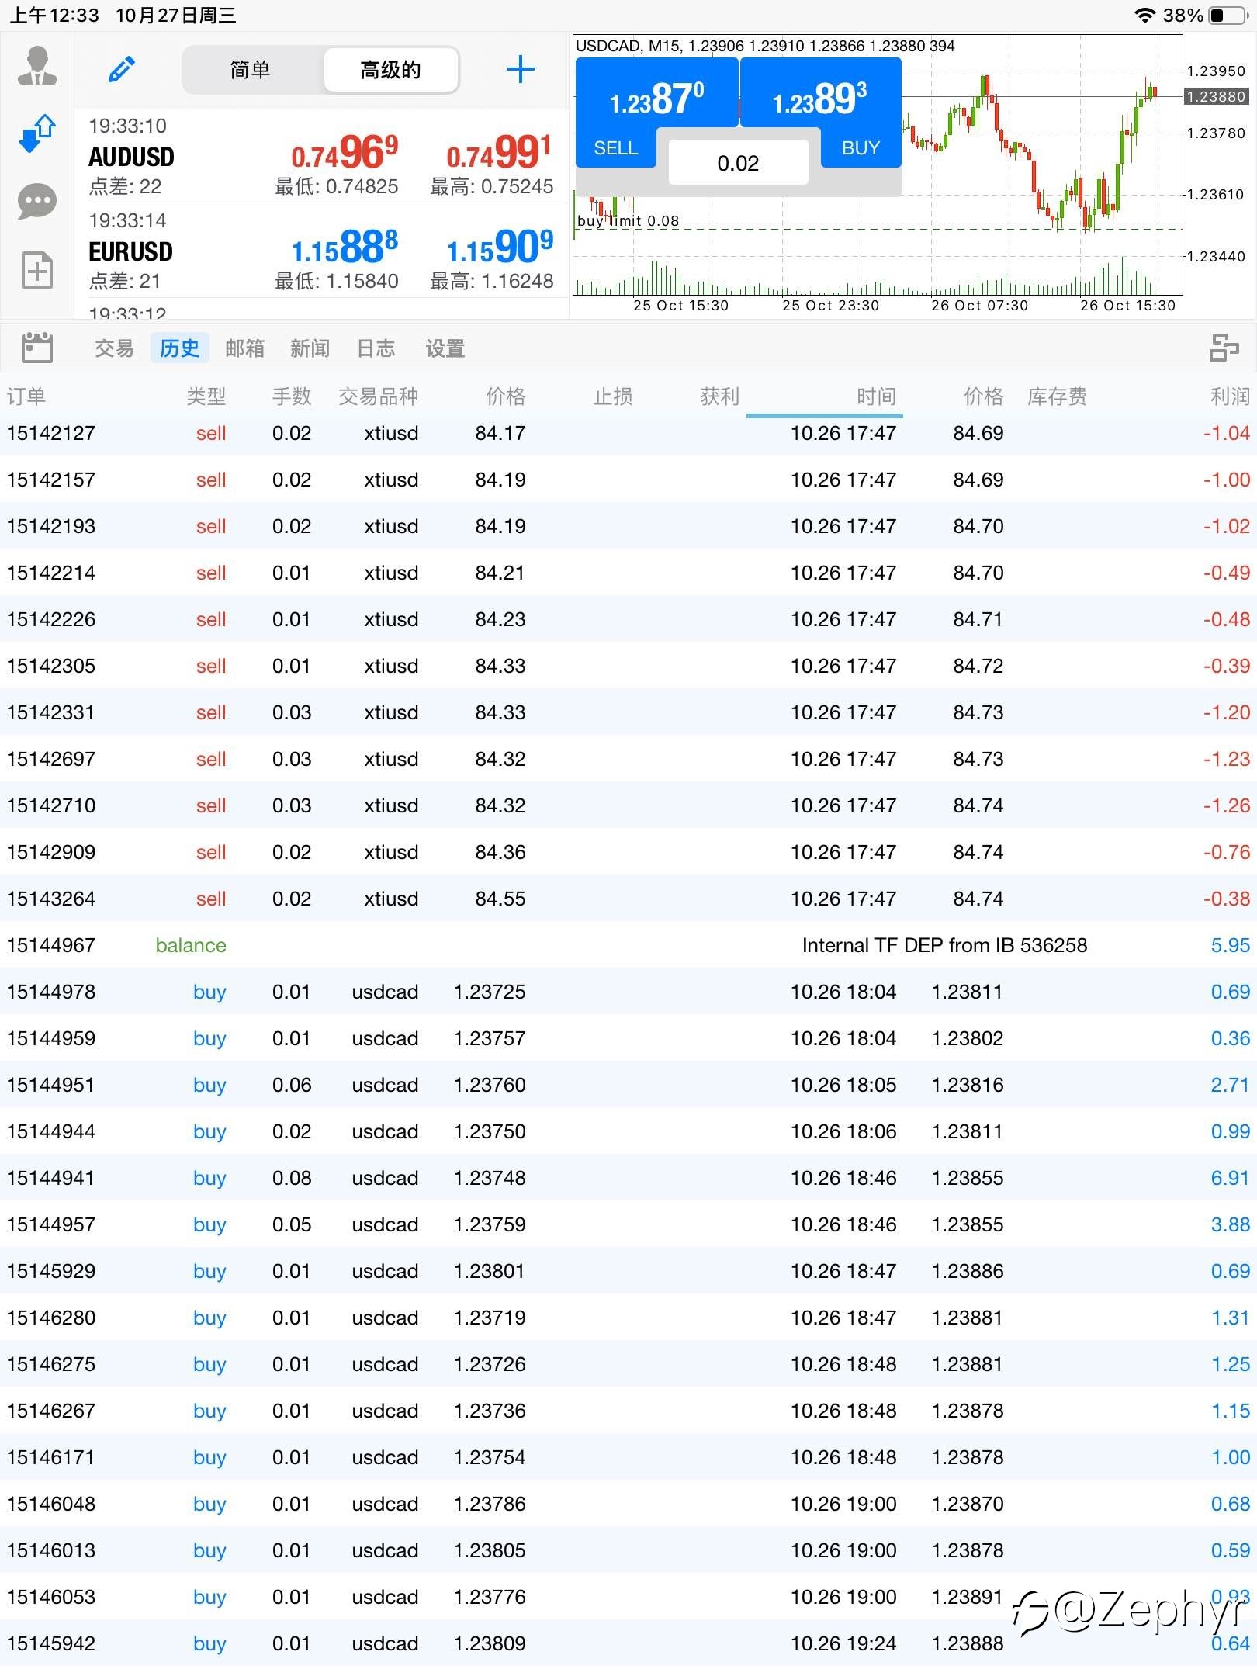Select order 15146171 with profit 1.00
1257x1676 pixels.
tap(628, 1457)
